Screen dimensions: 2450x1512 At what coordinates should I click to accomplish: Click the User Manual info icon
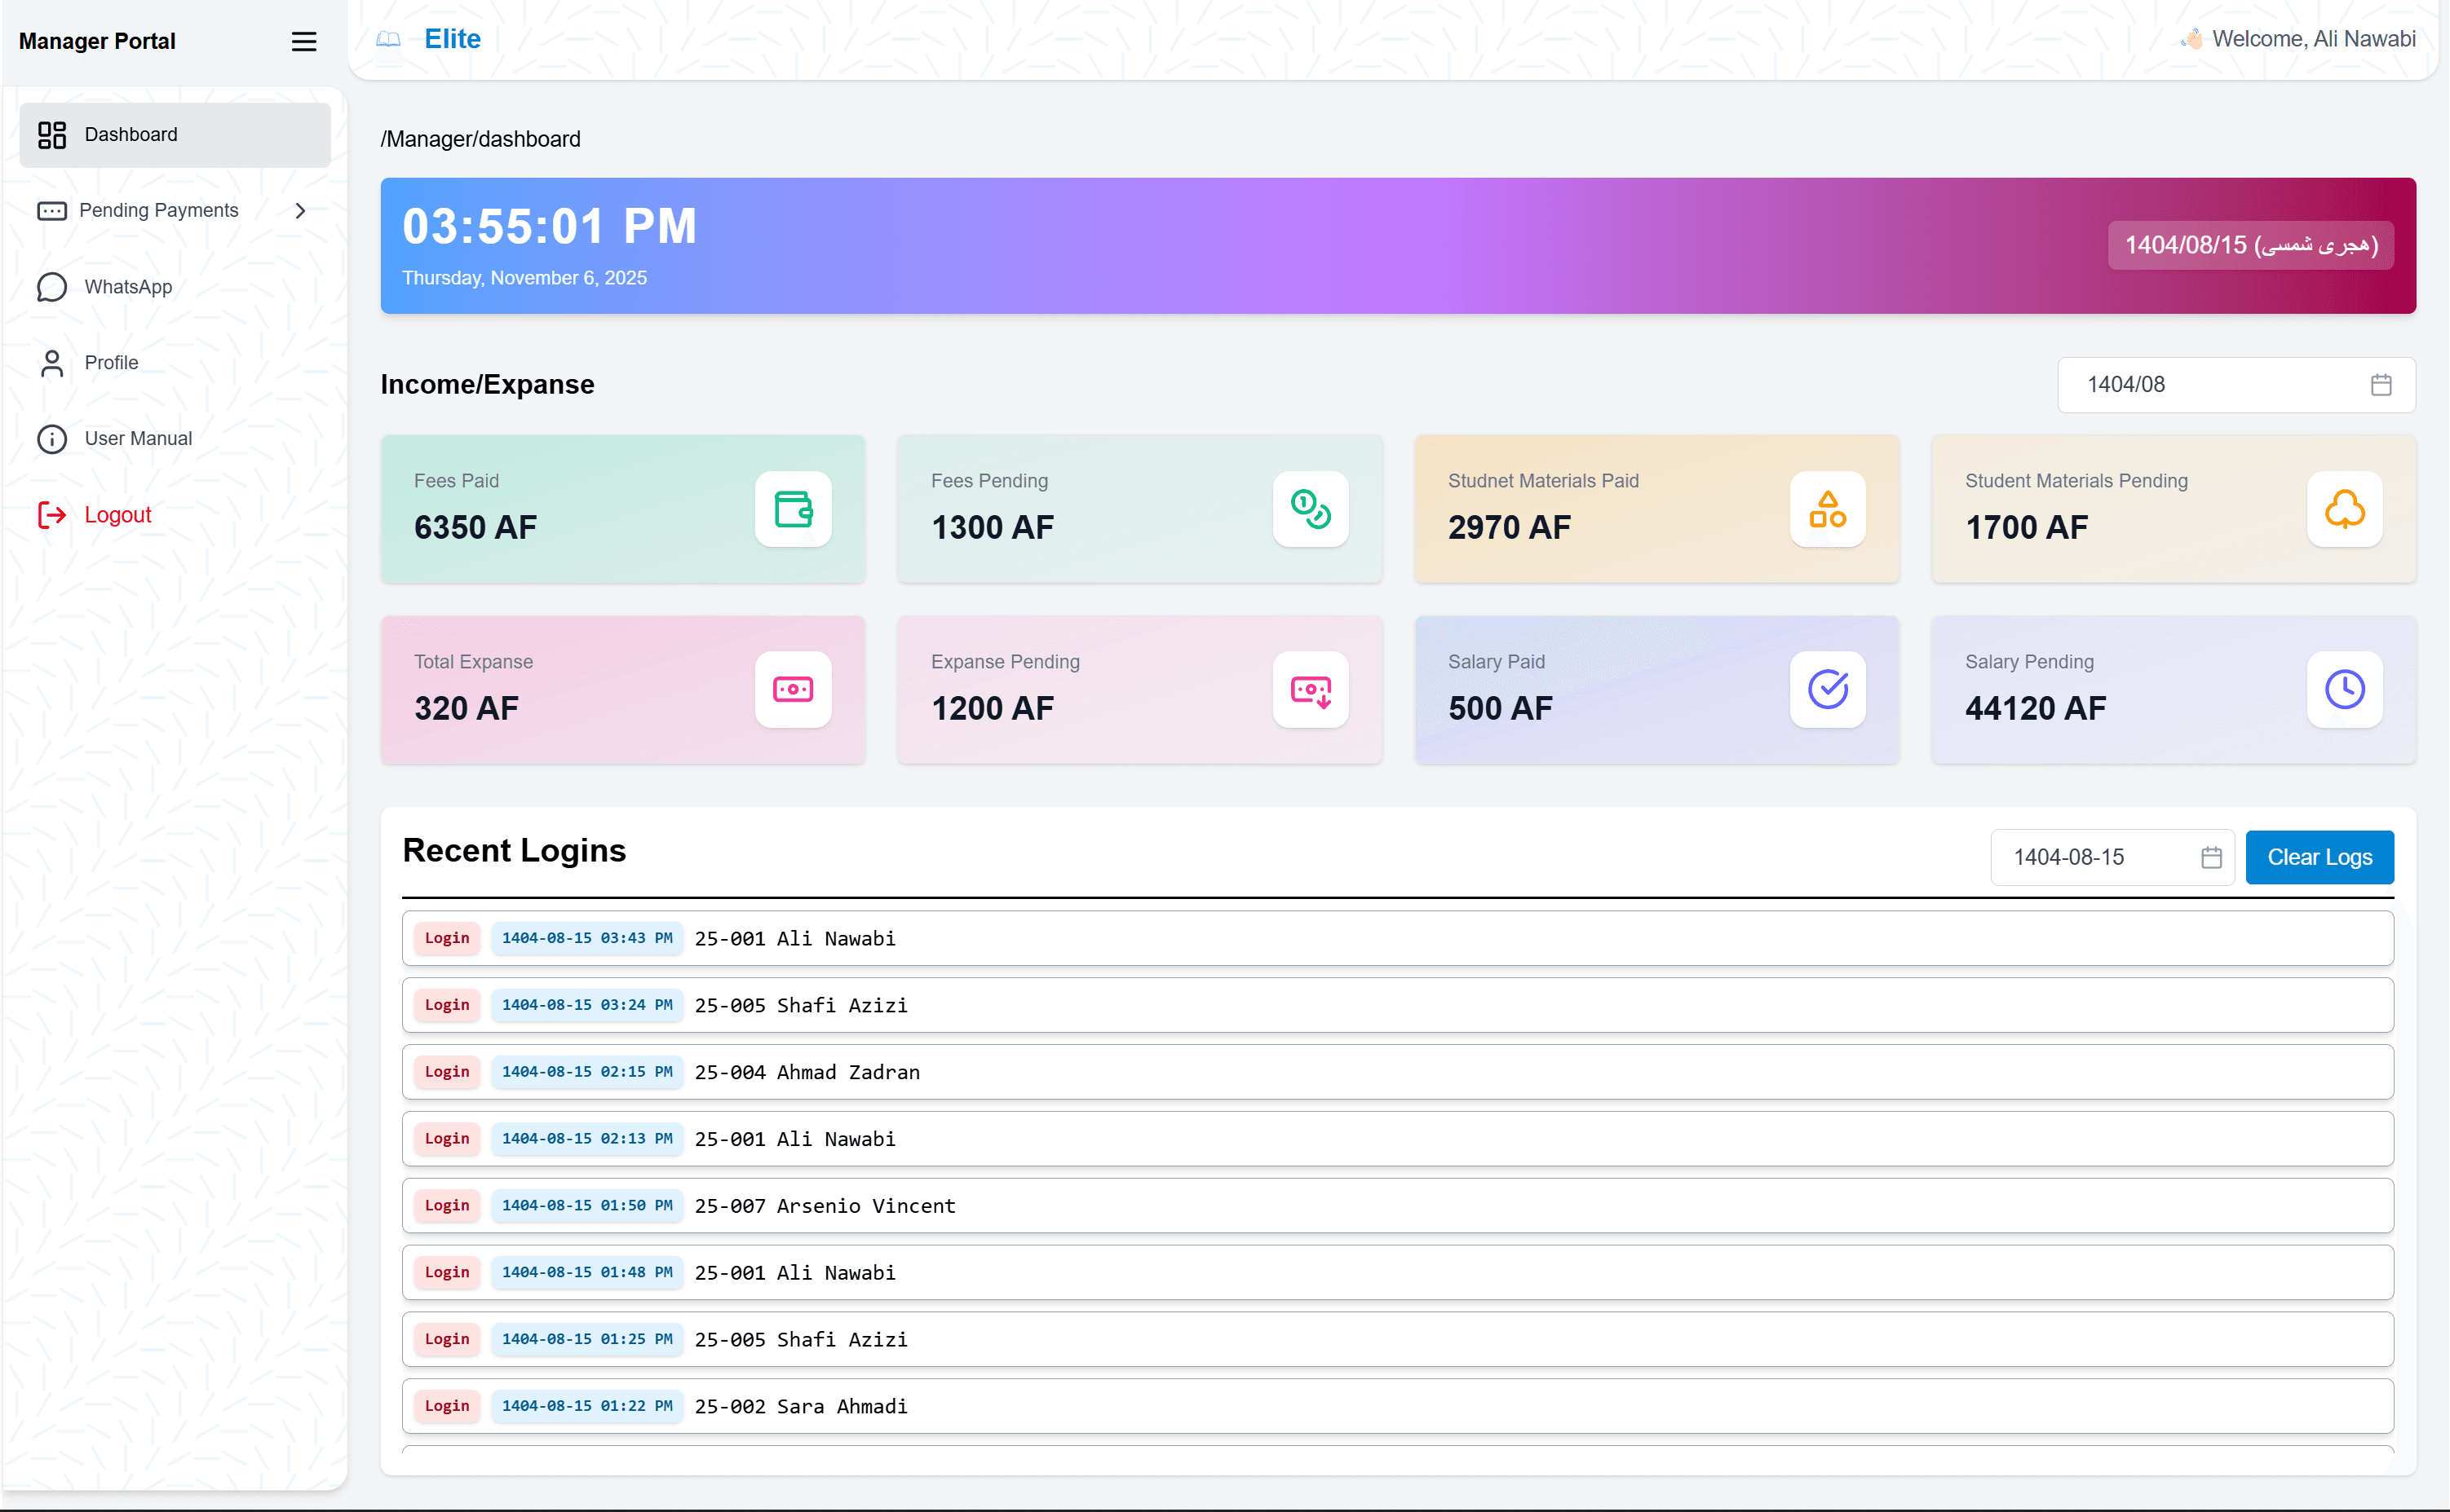point(52,438)
